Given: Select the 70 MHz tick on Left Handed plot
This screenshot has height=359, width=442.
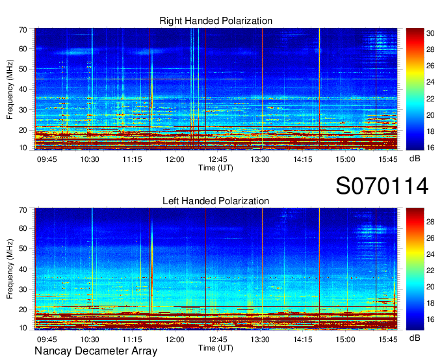Looking at the screenshot, I should (23, 210).
